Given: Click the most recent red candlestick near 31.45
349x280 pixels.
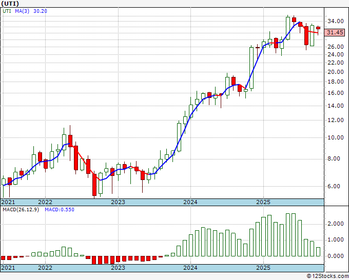Looking at the screenshot, I should click(x=318, y=28).
